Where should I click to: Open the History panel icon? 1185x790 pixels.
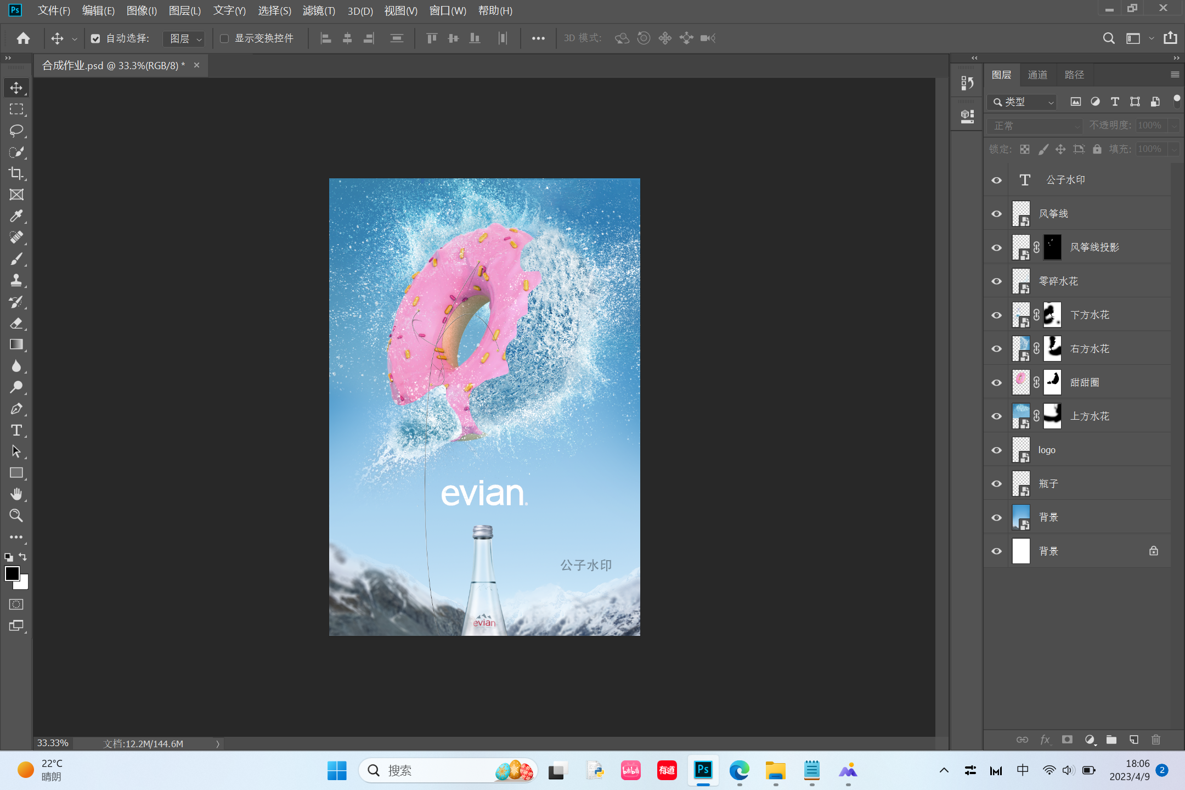pos(967,83)
